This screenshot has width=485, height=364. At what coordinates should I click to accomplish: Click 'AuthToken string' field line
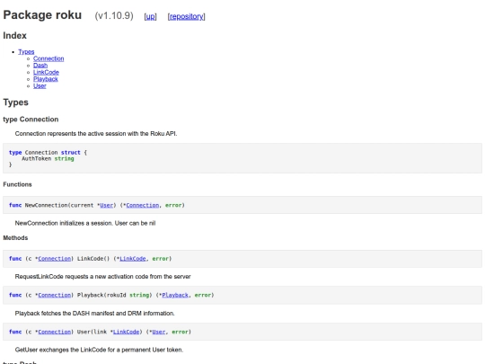48,159
